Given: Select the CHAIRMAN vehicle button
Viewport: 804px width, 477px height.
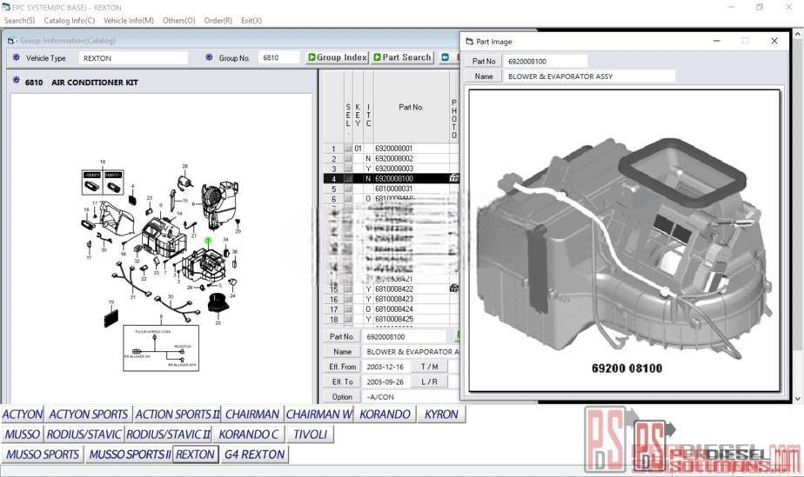Looking at the screenshot, I should (252, 414).
